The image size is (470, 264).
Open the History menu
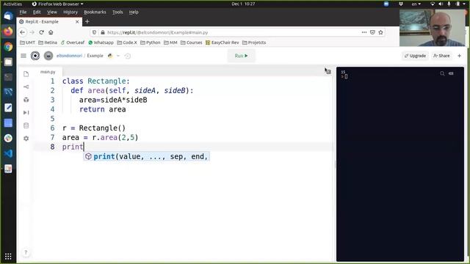70,12
